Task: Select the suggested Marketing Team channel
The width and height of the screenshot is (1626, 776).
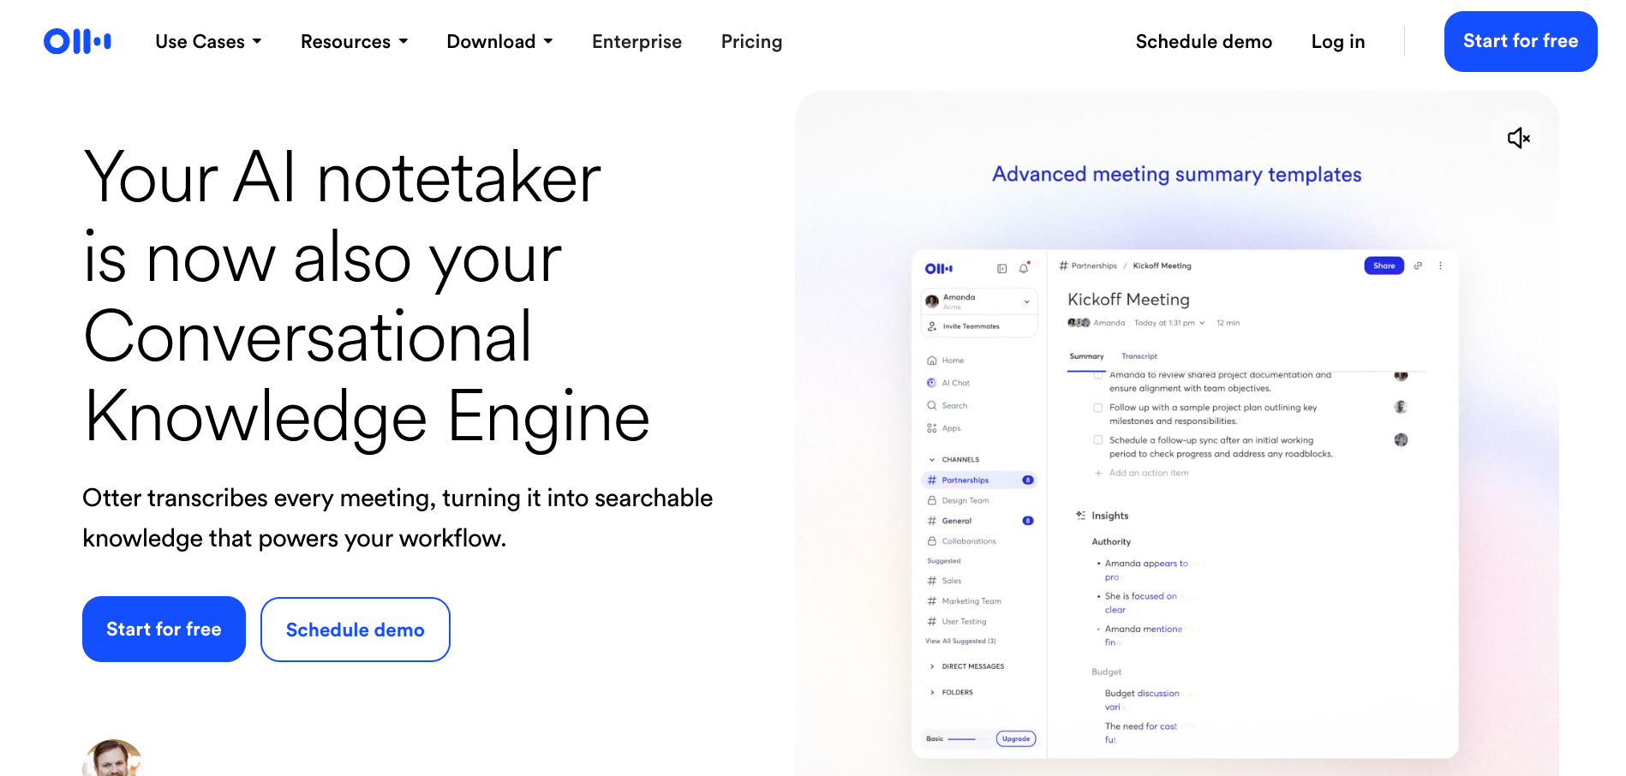Action: click(x=964, y=601)
